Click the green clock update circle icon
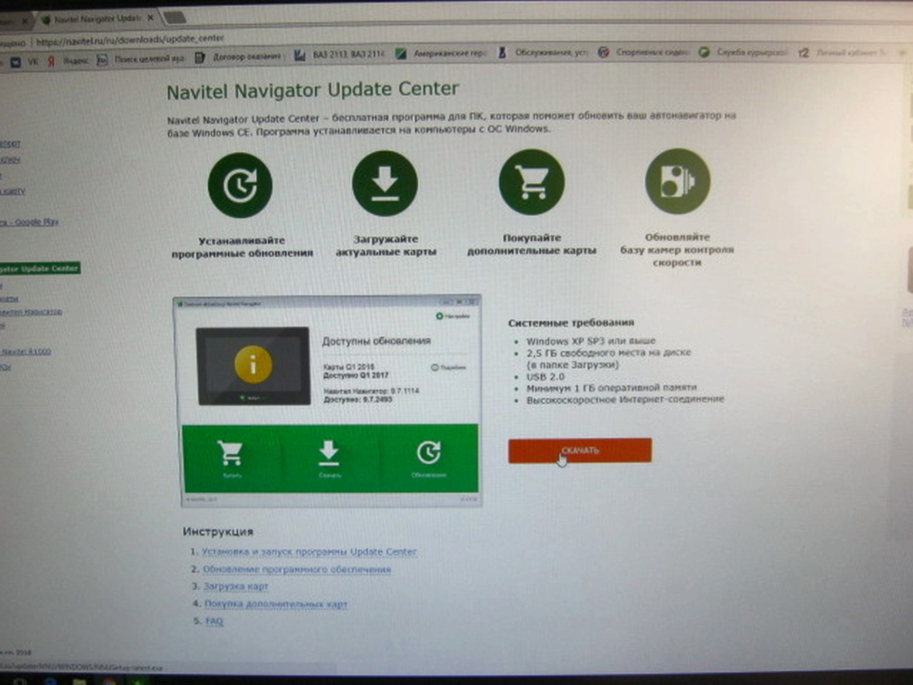The width and height of the screenshot is (913, 685). point(240,186)
